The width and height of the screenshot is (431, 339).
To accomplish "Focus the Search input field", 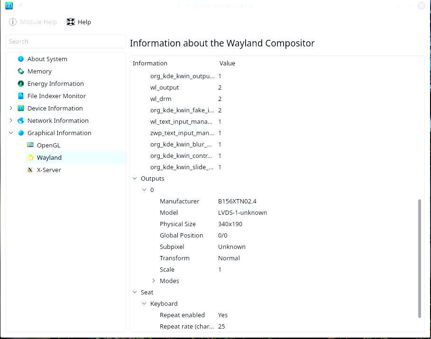I will (65, 42).
